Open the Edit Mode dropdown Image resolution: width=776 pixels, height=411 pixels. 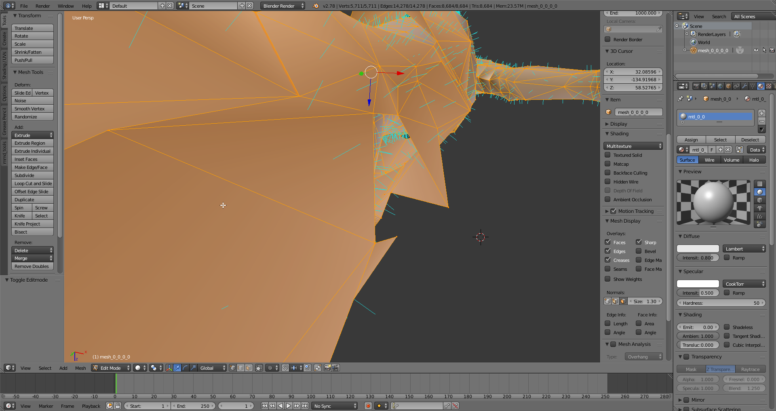(111, 368)
